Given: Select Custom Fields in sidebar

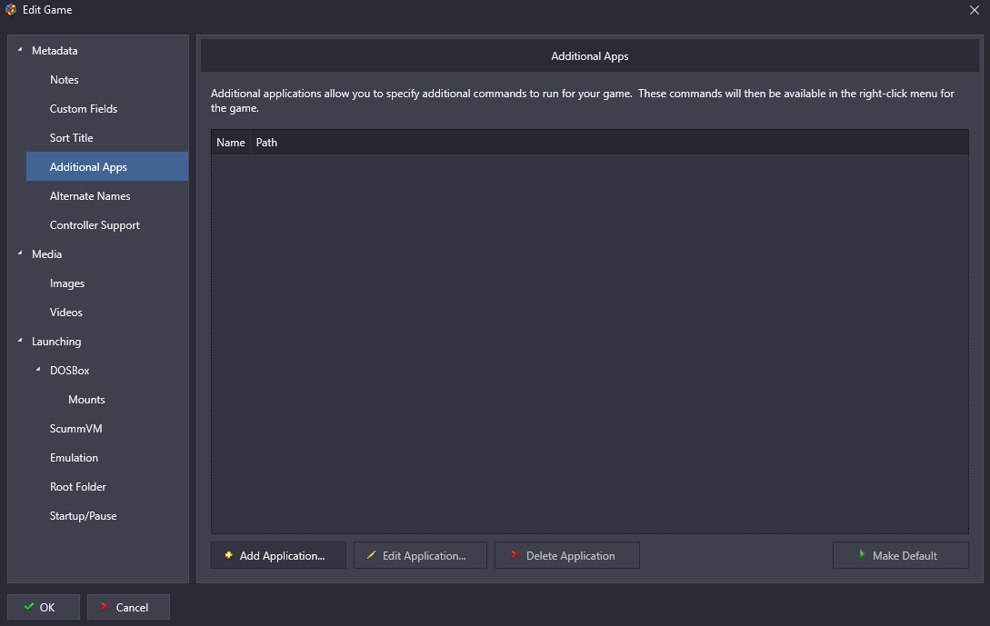Looking at the screenshot, I should [x=84, y=108].
